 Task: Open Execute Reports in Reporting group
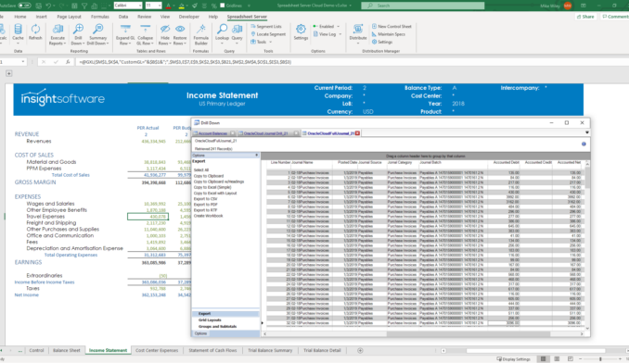coord(58,34)
